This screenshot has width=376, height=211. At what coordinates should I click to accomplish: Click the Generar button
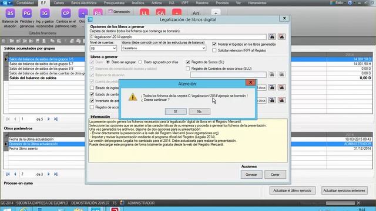coord(251,175)
